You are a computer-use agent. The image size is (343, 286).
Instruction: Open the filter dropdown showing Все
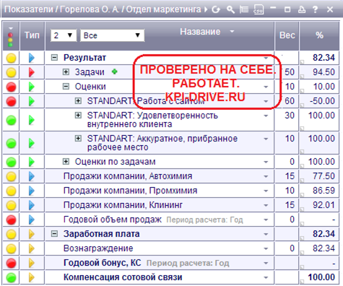112,35
